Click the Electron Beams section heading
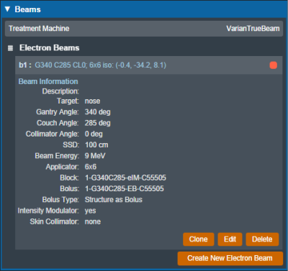288x271 pixels. (50, 48)
